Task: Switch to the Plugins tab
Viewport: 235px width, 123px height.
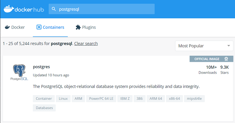Action: click(x=86, y=27)
